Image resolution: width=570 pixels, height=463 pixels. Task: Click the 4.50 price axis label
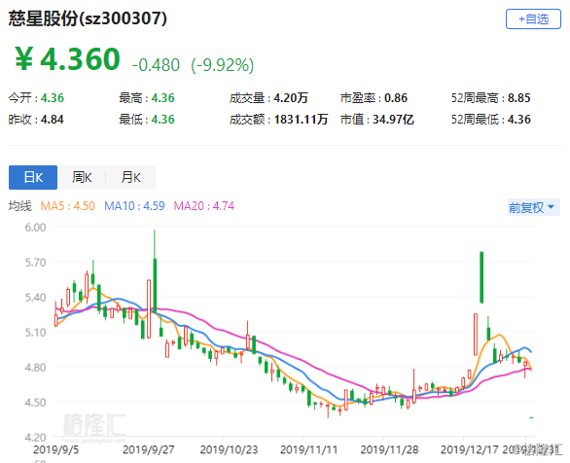[x=35, y=403]
